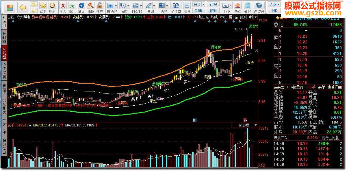347x171 pixels.
Task: Click the 涨 marker on the timeline
Action: (x=245, y=120)
